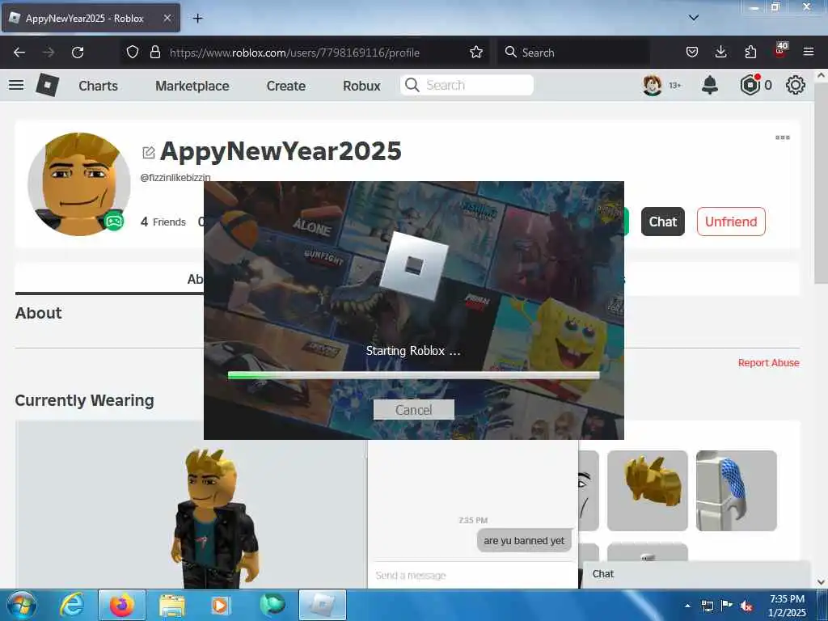Viewport: 828px width, 621px height.
Task: Open the Chat bar at bottom right
Action: (x=696, y=574)
